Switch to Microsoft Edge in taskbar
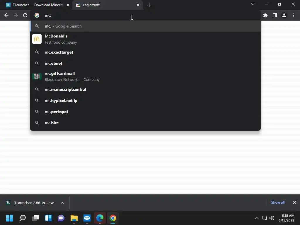300x225 pixels. coord(100,218)
